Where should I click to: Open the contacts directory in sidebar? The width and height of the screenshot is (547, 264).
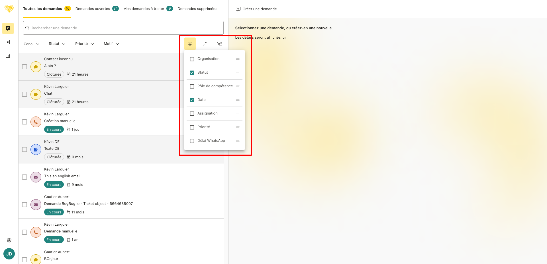point(8,42)
